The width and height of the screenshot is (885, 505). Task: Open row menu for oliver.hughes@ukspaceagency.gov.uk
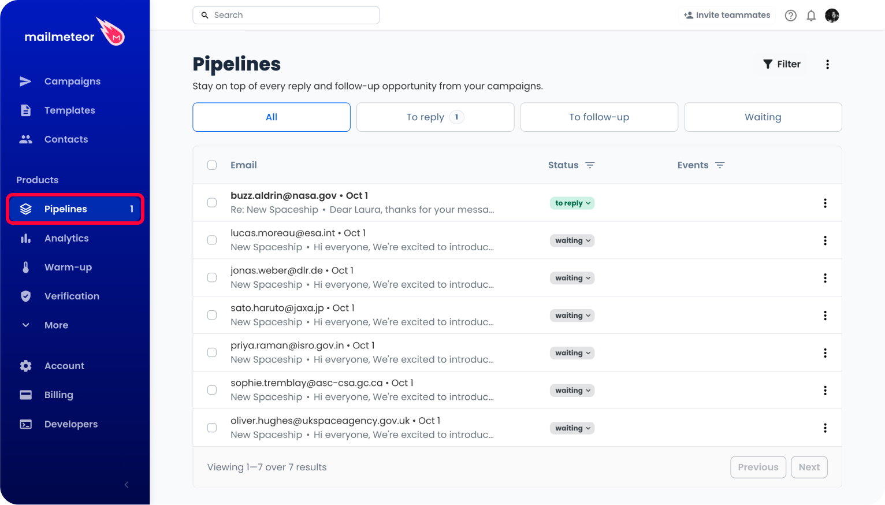click(825, 428)
